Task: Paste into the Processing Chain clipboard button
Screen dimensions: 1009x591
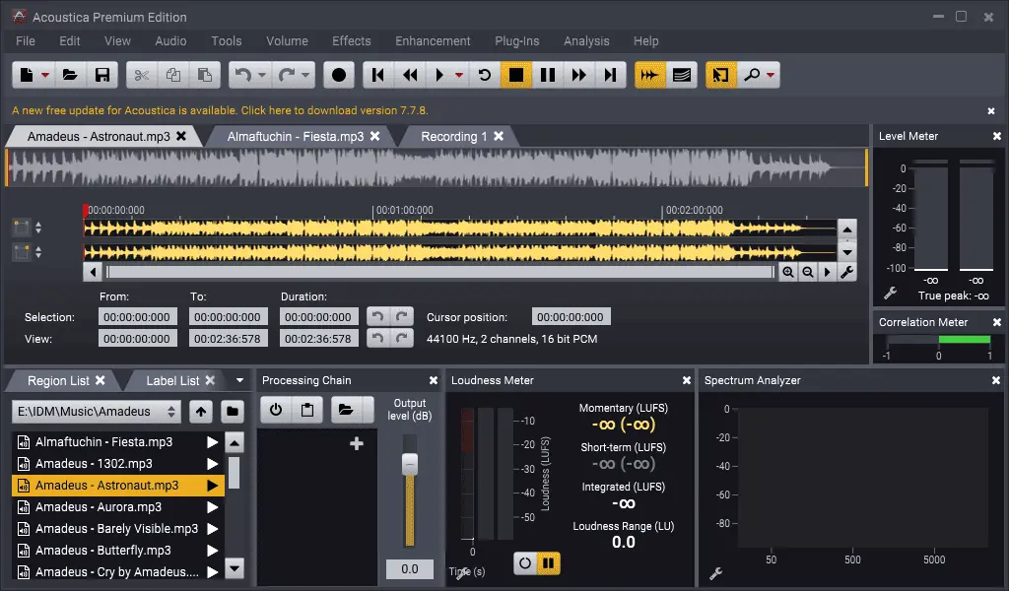Action: click(x=307, y=410)
